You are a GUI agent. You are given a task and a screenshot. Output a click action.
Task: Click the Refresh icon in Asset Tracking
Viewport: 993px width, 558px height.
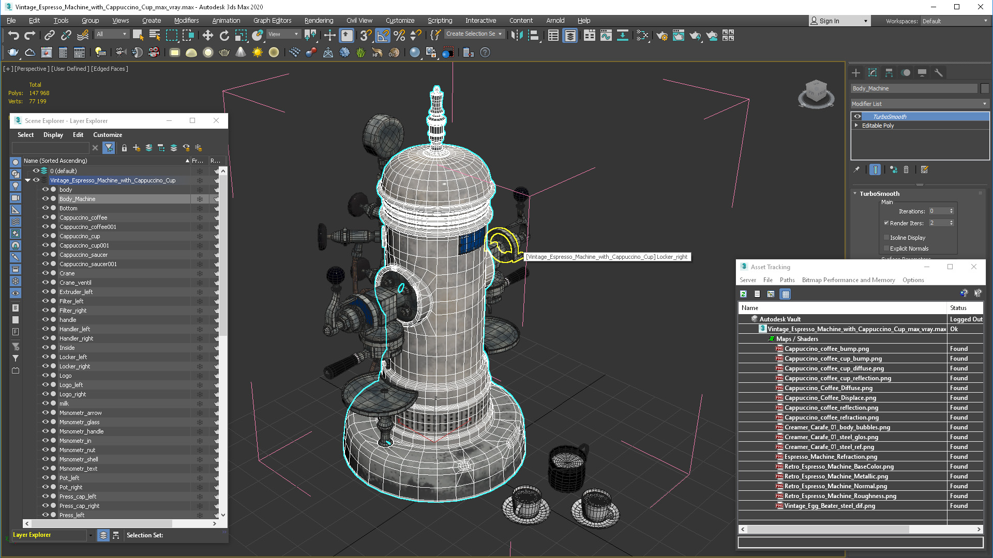[x=744, y=294]
